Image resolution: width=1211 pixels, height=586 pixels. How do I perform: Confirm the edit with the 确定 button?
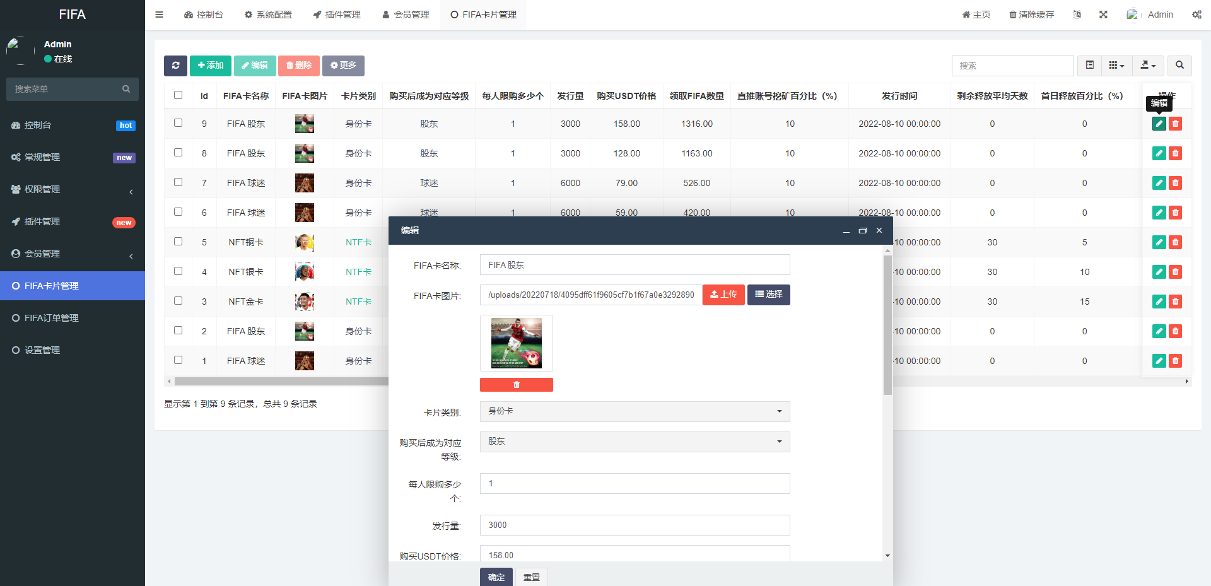(496, 577)
